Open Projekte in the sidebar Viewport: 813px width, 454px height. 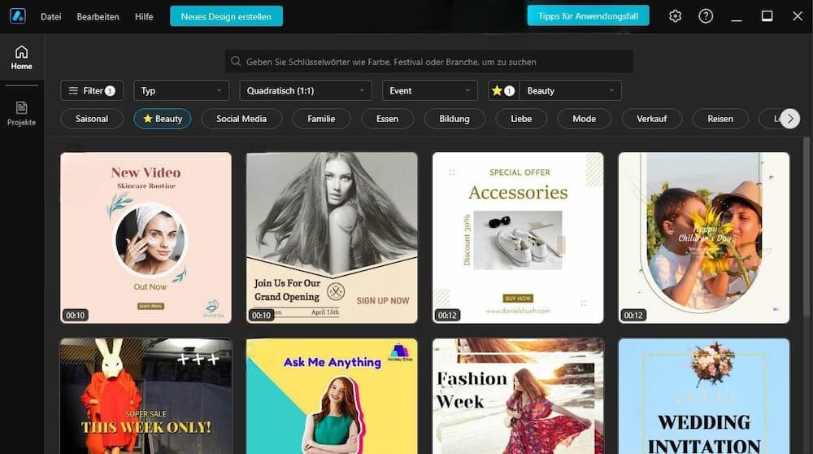point(22,114)
